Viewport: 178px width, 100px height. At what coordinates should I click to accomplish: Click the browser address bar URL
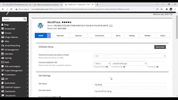[80, 9]
